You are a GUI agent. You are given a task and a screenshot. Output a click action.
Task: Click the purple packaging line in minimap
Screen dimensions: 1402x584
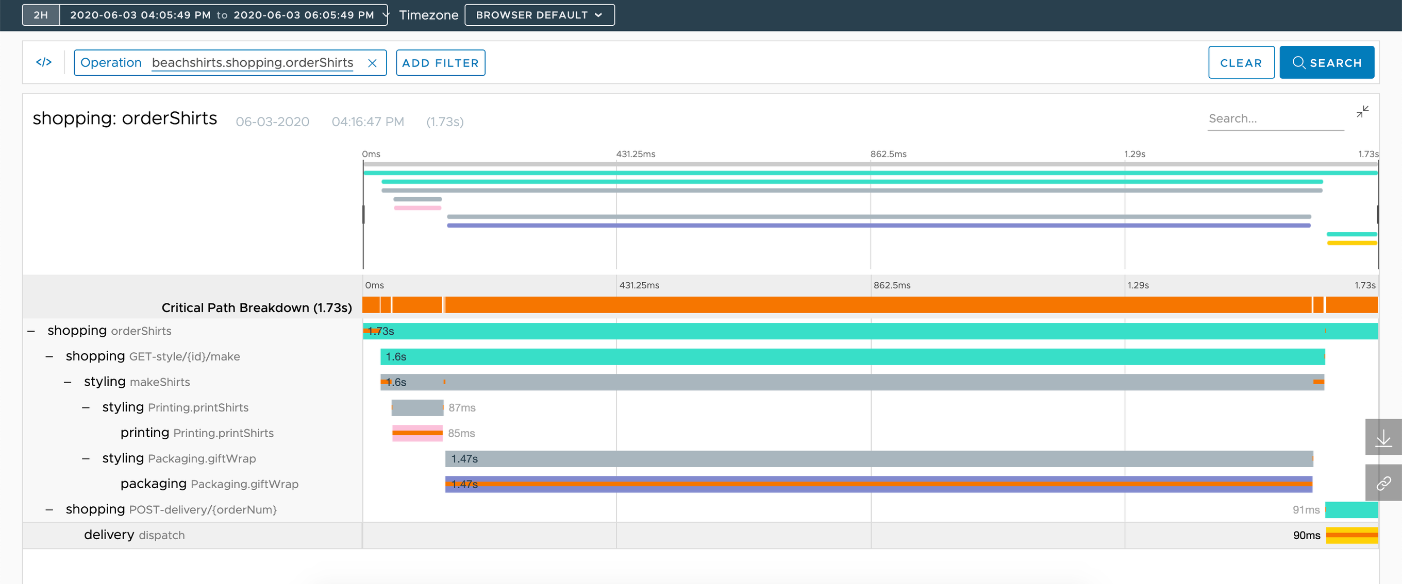(878, 225)
